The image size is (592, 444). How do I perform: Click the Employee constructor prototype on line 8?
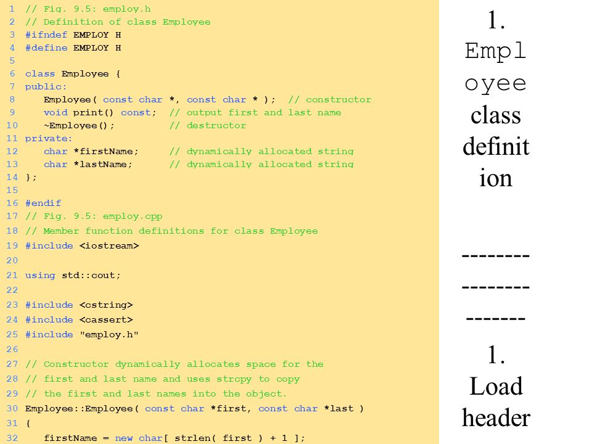pos(159,100)
